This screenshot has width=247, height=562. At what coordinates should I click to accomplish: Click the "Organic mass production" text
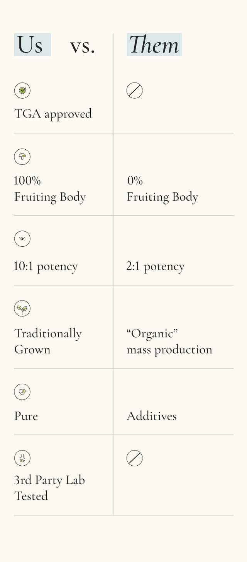click(169, 341)
